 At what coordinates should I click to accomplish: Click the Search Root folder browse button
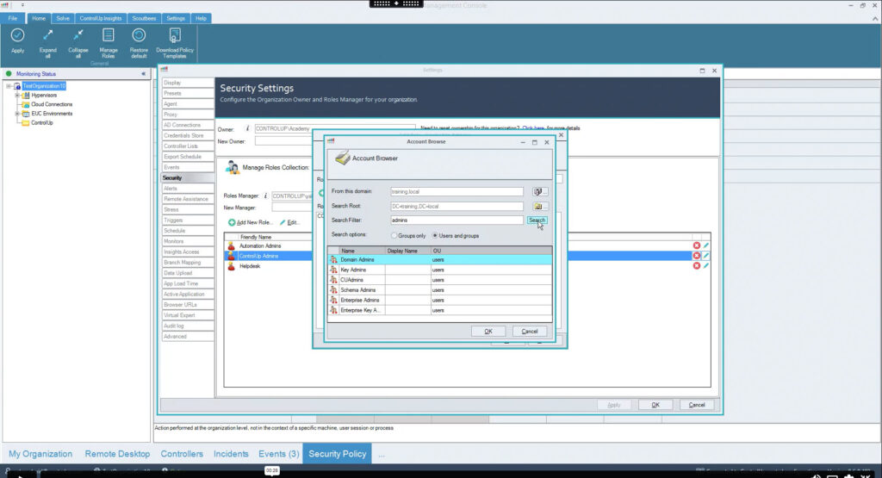[540, 207]
